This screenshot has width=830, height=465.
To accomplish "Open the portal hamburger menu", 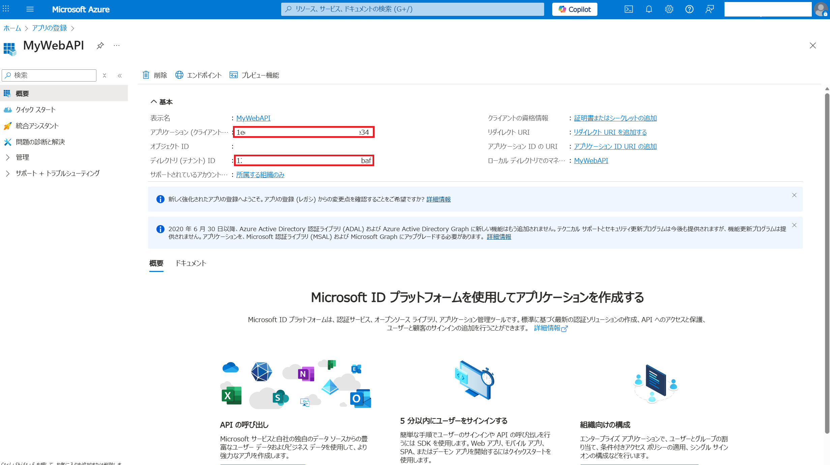I will click(30, 9).
